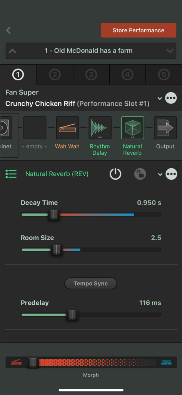Switch to performance slot tab 5
The image size is (182, 395).
coord(164,74)
